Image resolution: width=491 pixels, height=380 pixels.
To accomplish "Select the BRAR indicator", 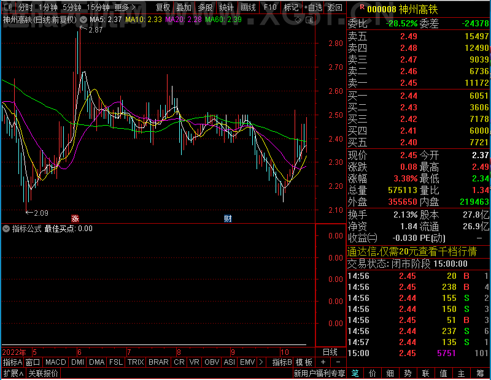I will tap(158, 362).
